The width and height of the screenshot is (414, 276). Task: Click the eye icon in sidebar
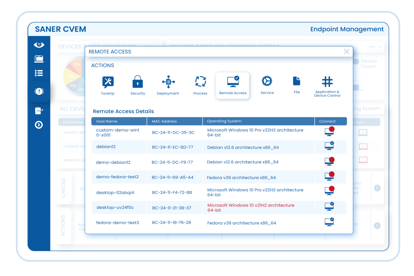tap(39, 45)
